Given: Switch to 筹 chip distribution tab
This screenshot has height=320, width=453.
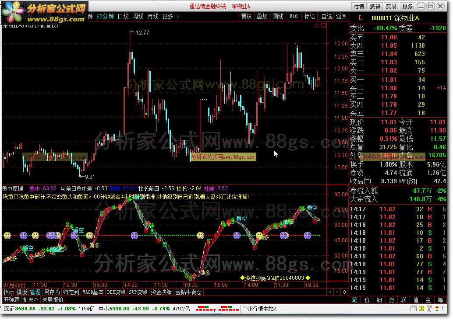Looking at the screenshot, I should (x=441, y=300).
